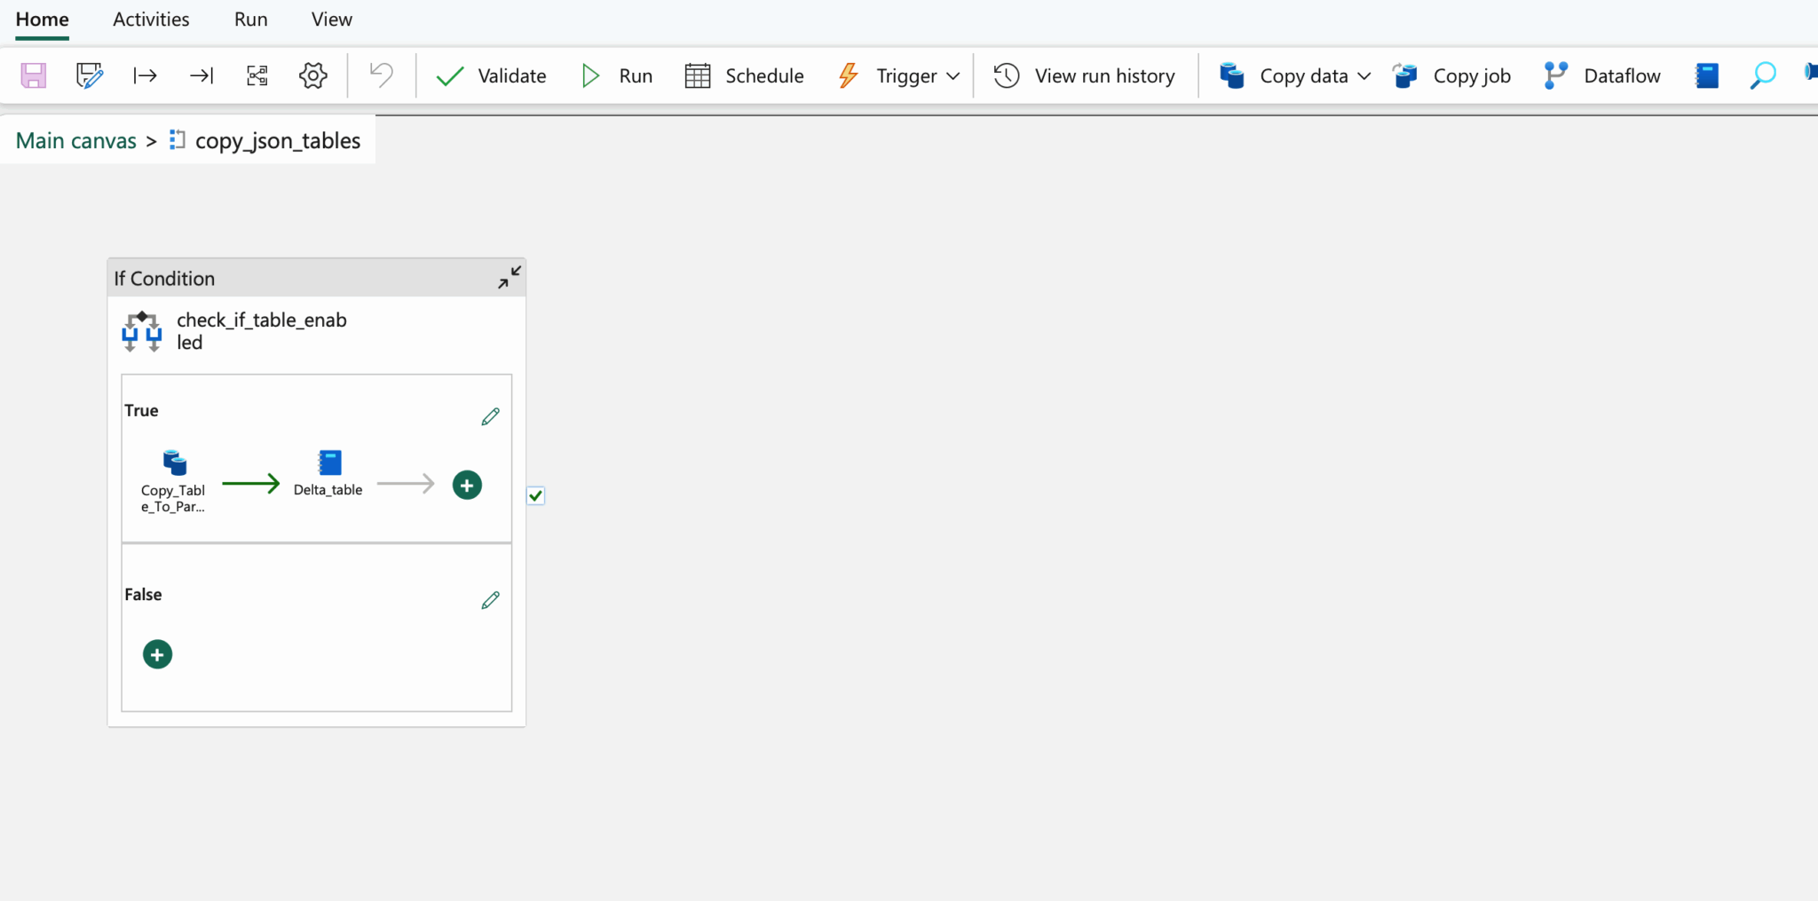Open the Run tab

point(251,20)
